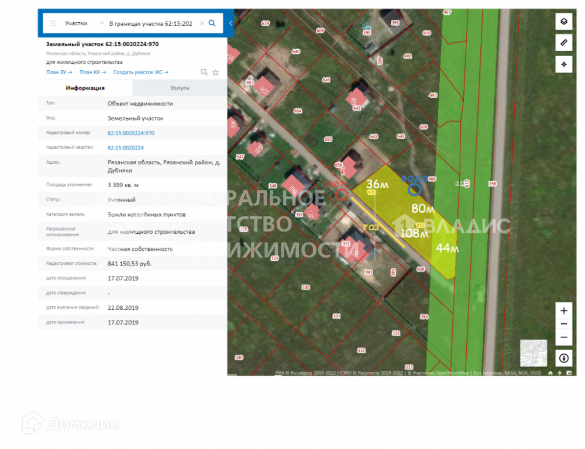Click parcel label 640 on map
Viewport: 585px width, 449px height.
(x=296, y=51)
